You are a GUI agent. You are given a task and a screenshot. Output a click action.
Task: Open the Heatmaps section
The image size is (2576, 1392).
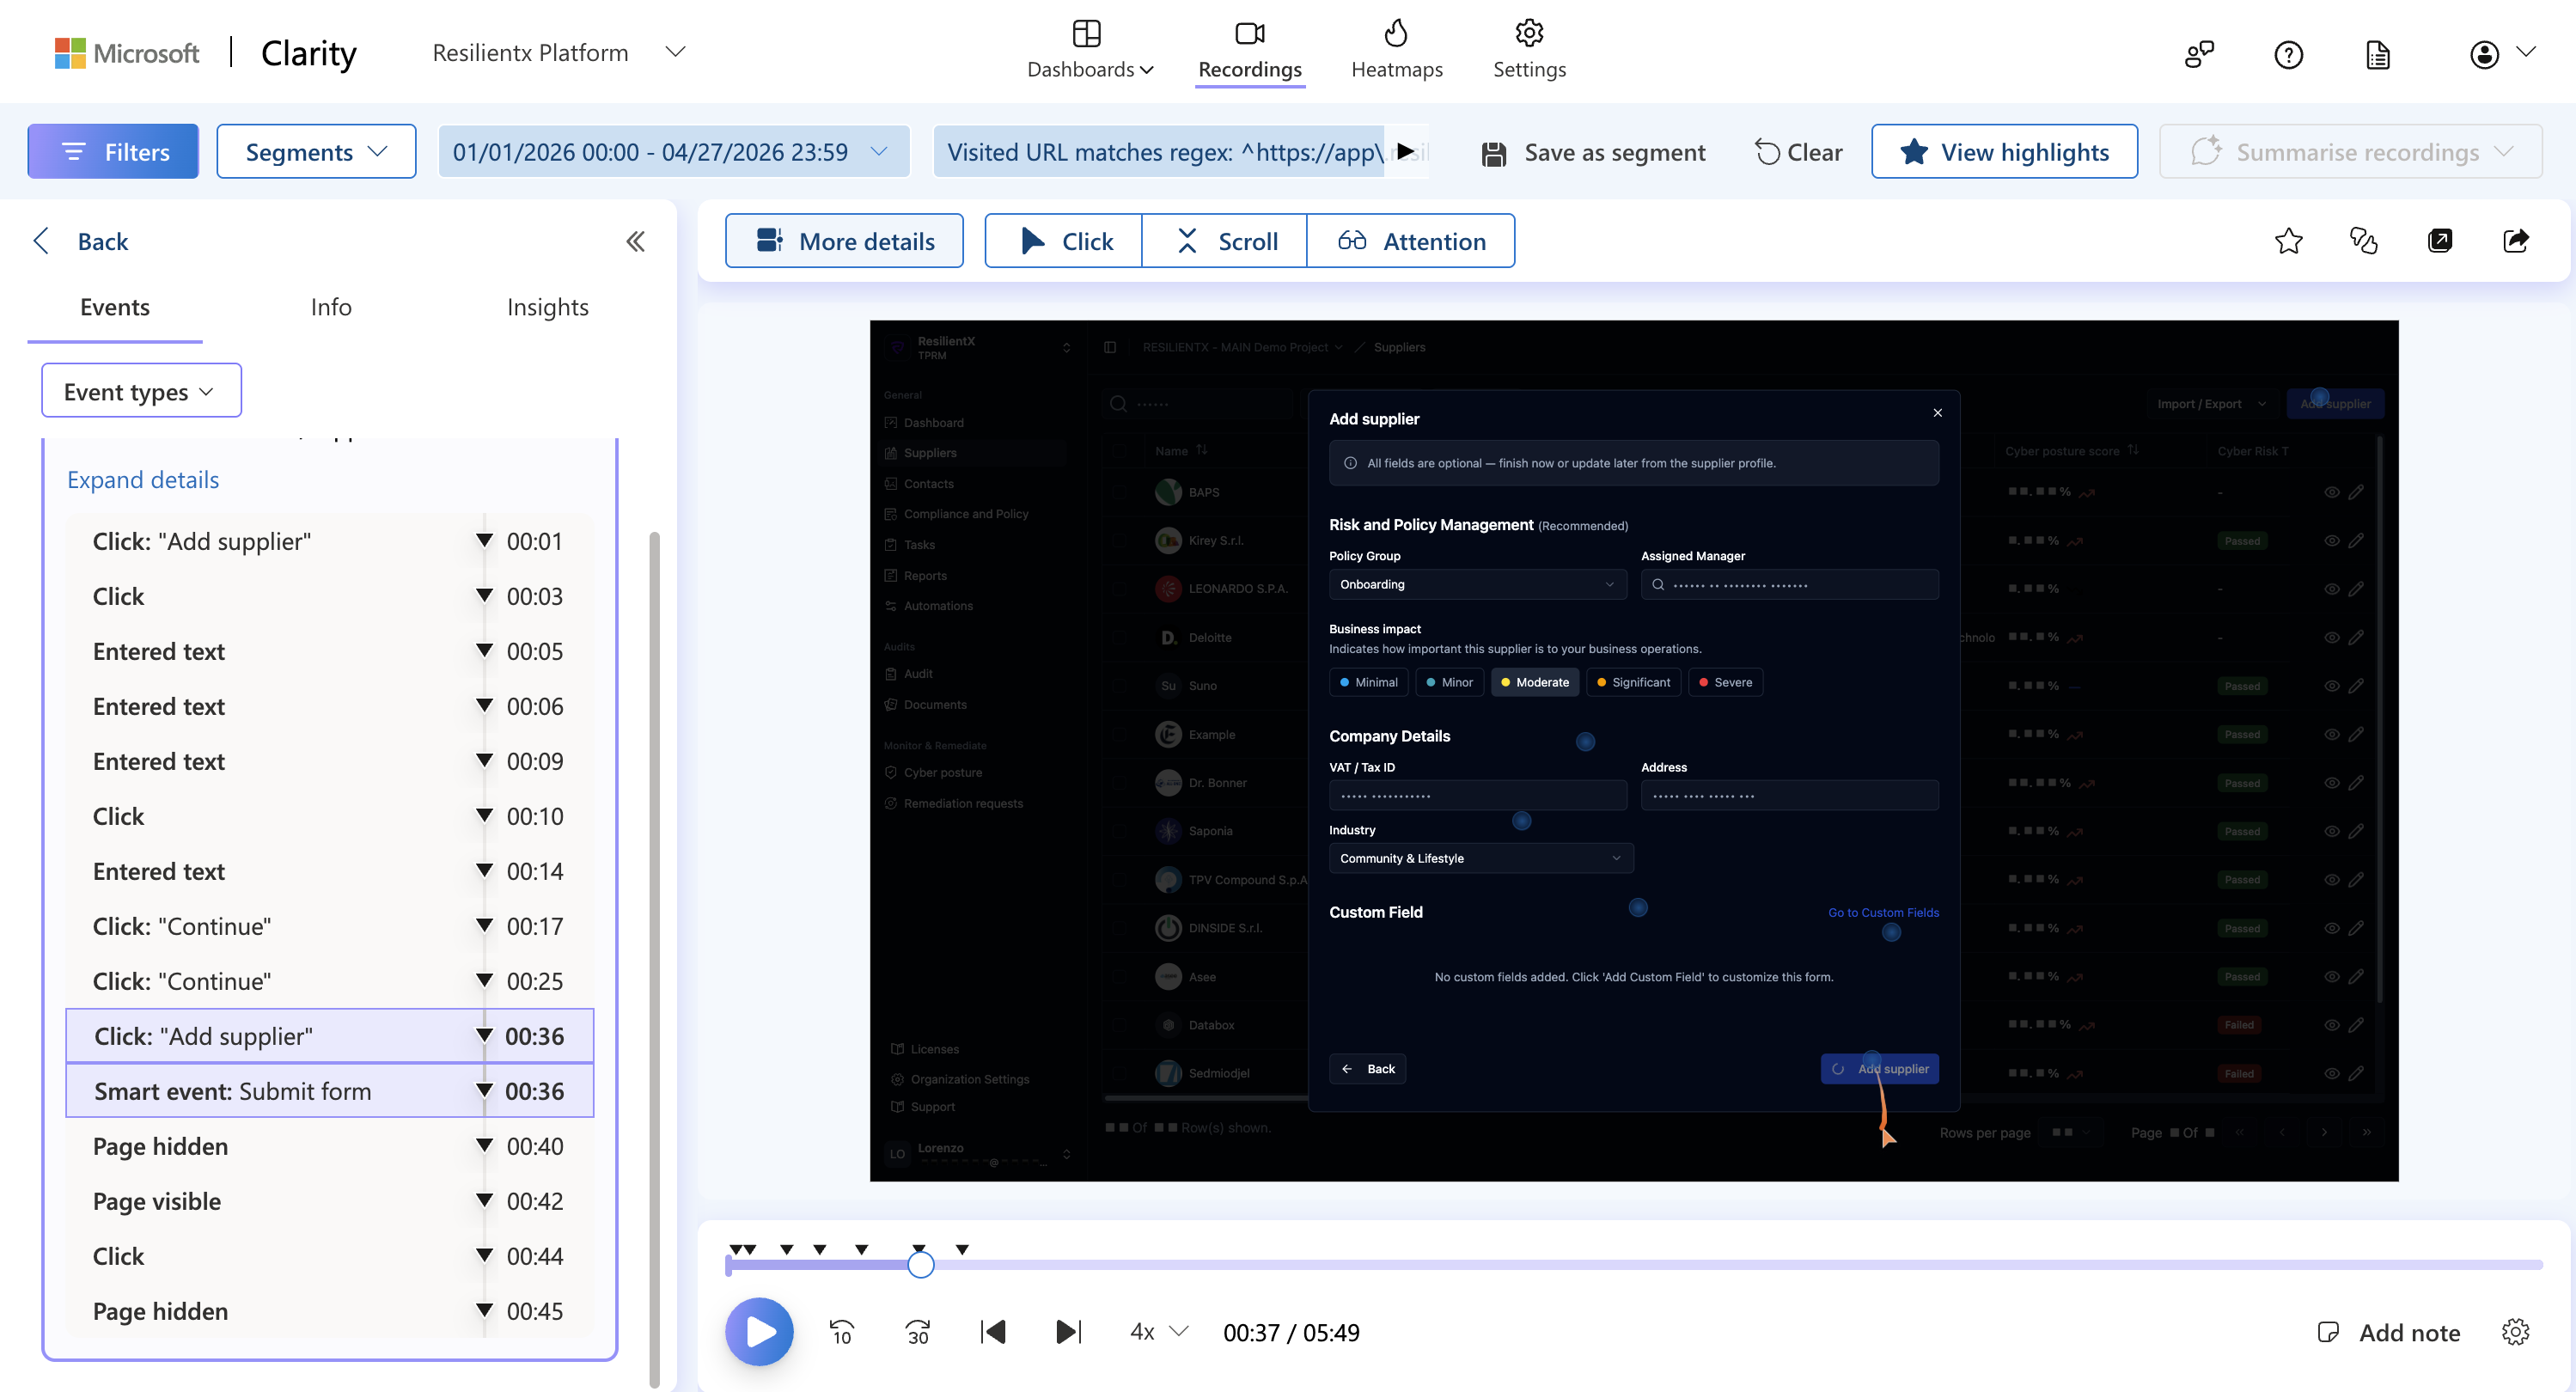tap(1396, 51)
